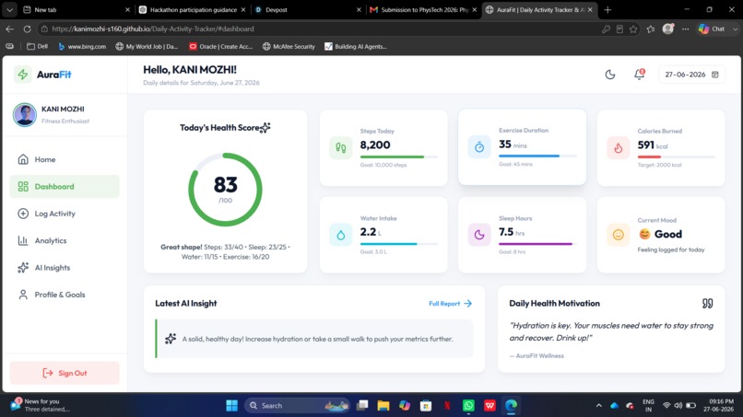Click the Sign Out button

(x=65, y=373)
